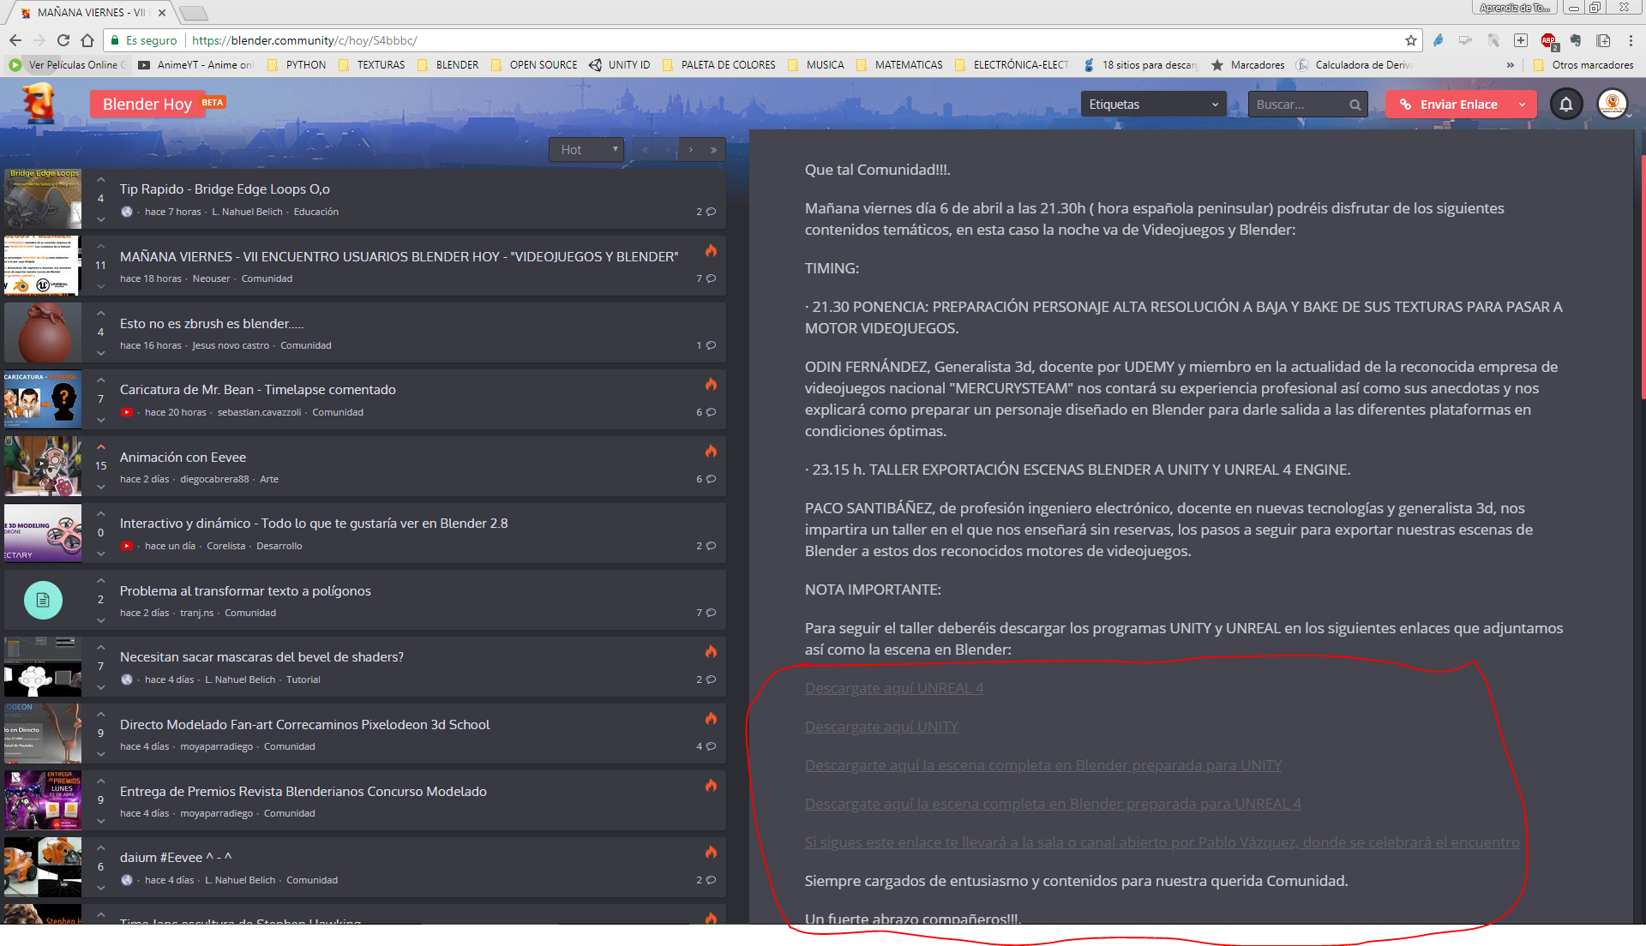Viewport: 1646px width, 946px height.
Task: Click the Buscar search field
Action: click(x=1299, y=105)
